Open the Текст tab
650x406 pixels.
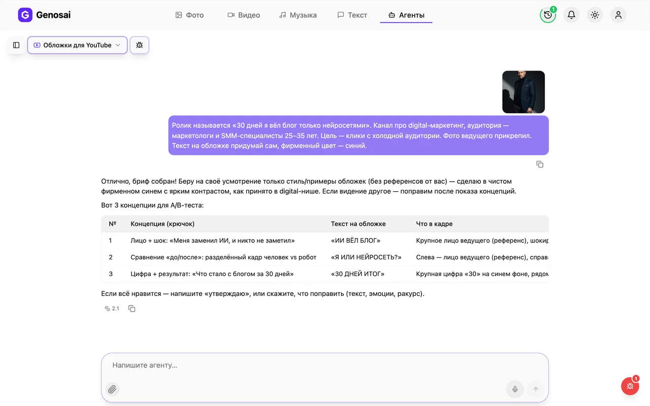[352, 15]
